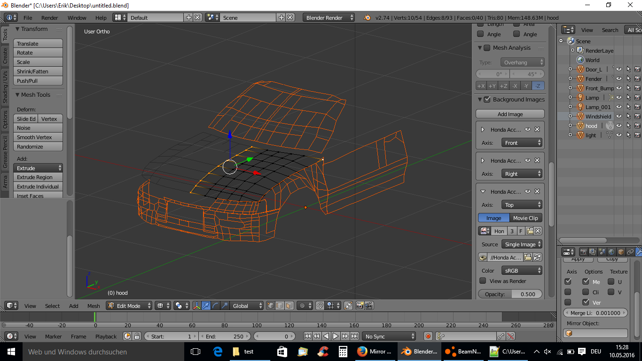Open Scene tab in properties editor
Viewport: 642px width, 361px height.
coord(603,252)
